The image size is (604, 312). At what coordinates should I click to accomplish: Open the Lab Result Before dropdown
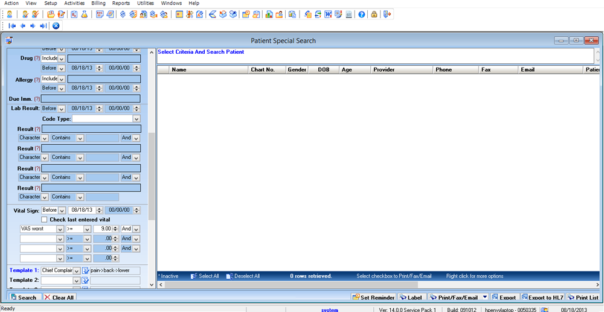point(62,109)
